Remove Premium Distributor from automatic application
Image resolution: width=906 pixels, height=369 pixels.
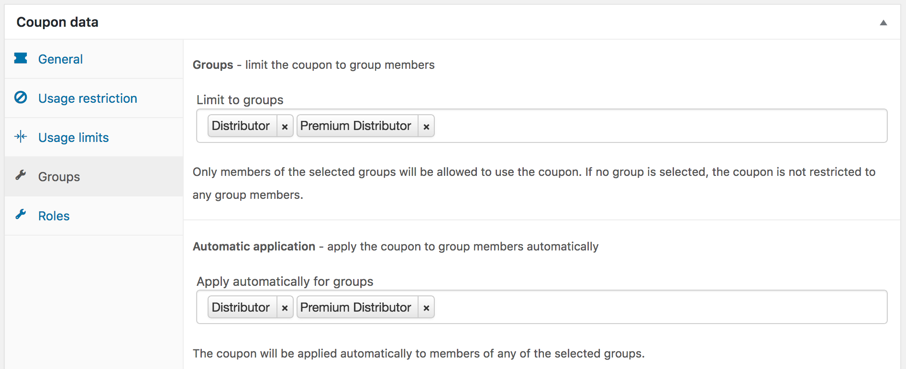tap(426, 307)
